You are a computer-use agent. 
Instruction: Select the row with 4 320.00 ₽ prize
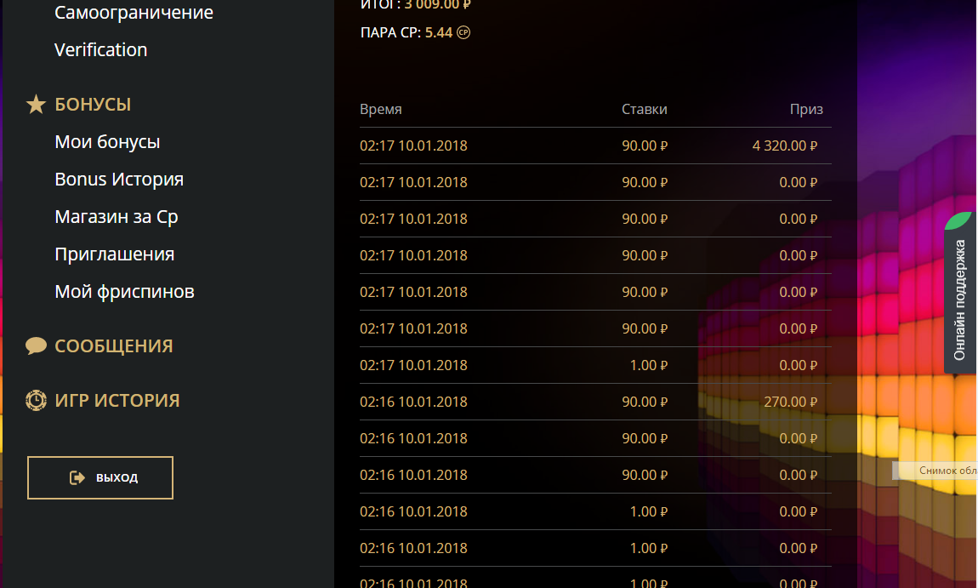pyautogui.click(x=594, y=146)
